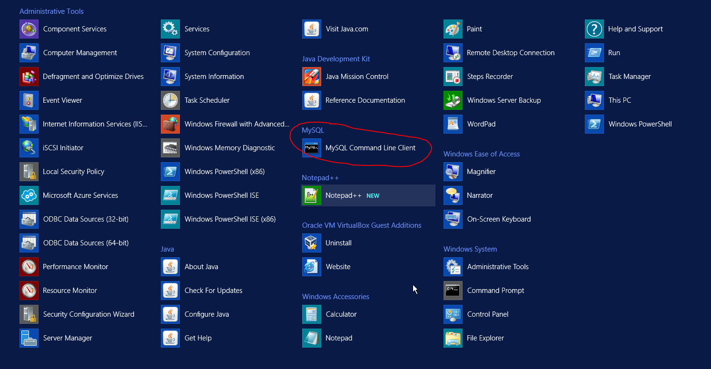Click the About Java label

tap(201, 267)
